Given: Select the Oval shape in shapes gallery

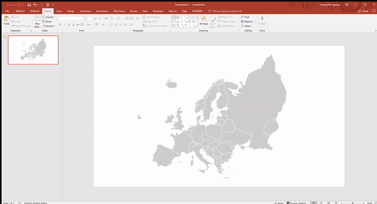Looking at the screenshot, I should pos(193,17).
